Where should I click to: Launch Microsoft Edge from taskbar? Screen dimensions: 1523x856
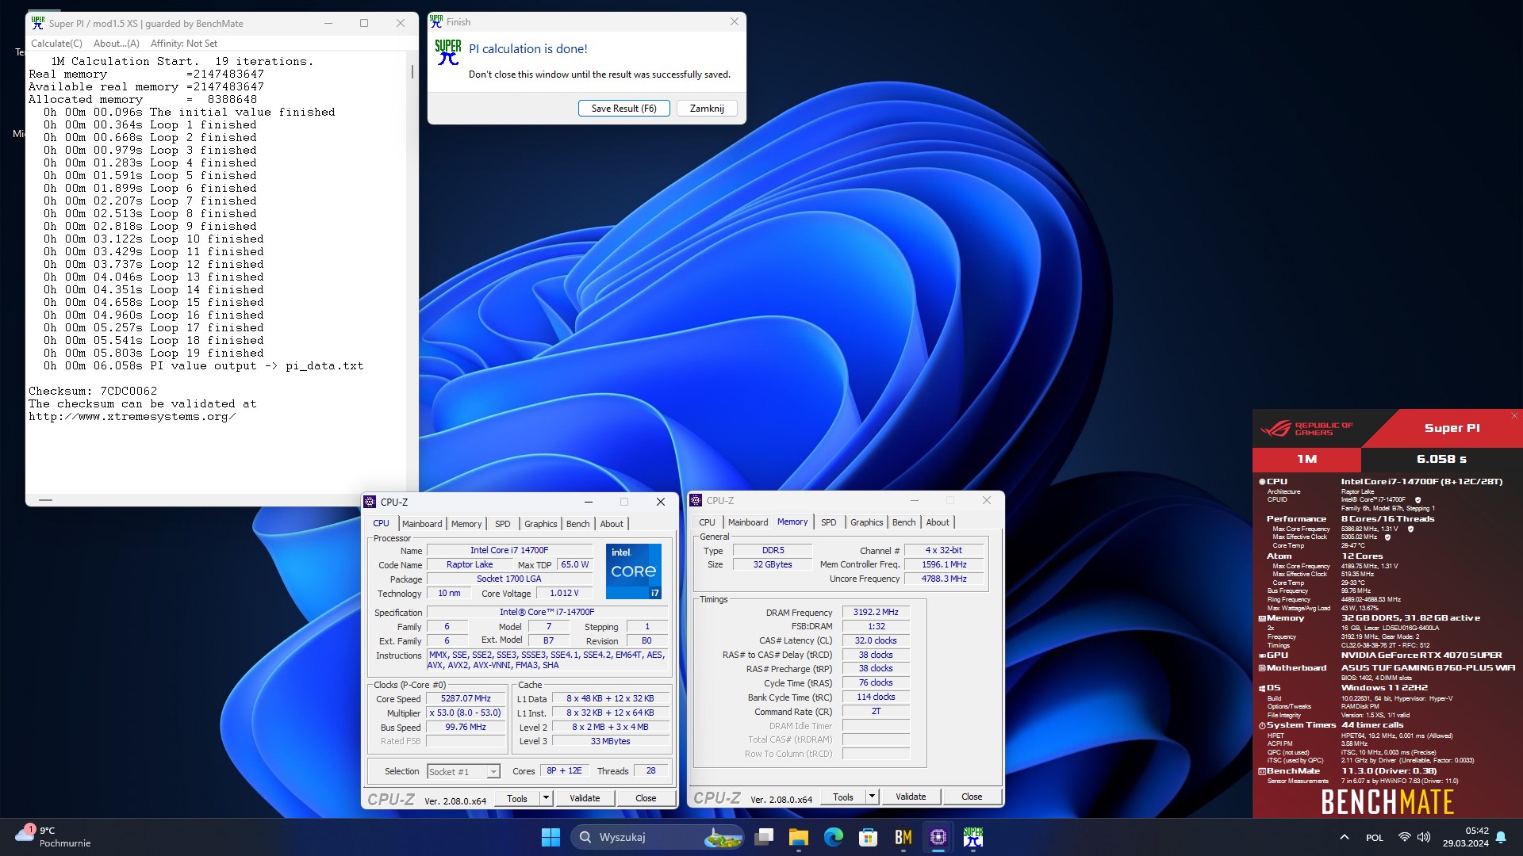pos(834,837)
